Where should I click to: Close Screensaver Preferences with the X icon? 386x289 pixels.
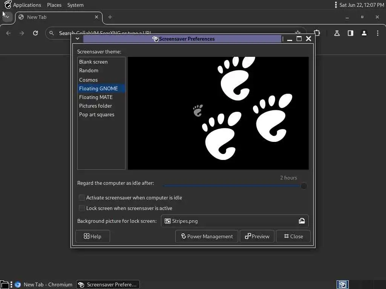click(308, 39)
